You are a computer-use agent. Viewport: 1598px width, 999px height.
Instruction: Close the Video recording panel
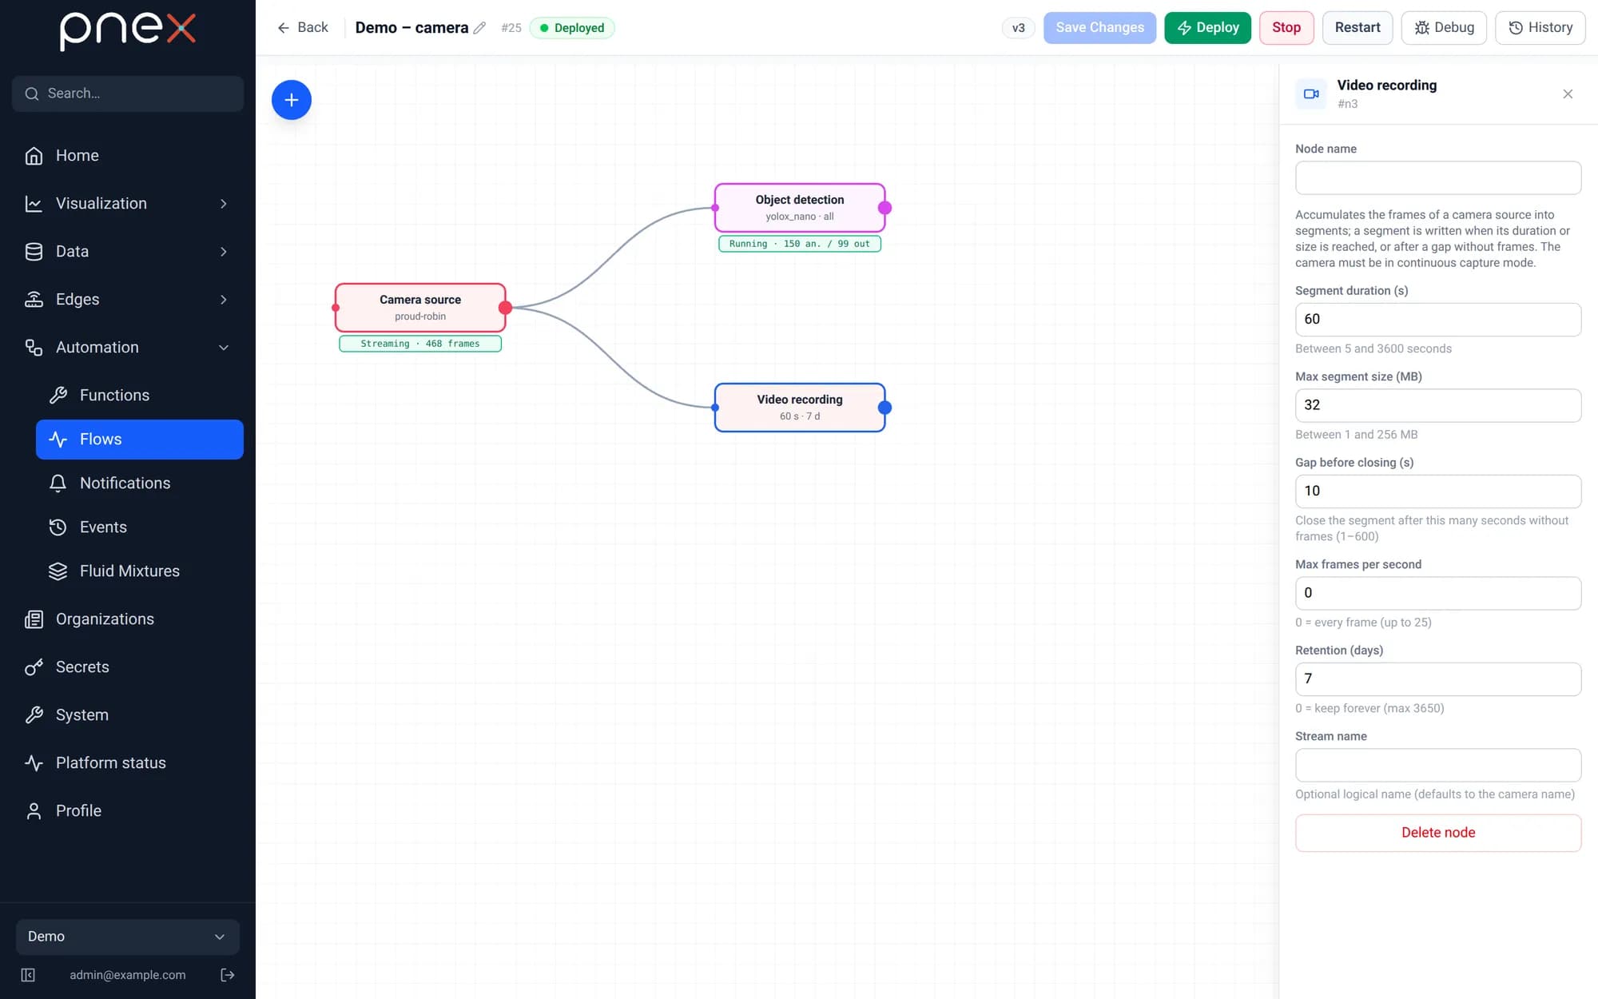coord(1568,94)
